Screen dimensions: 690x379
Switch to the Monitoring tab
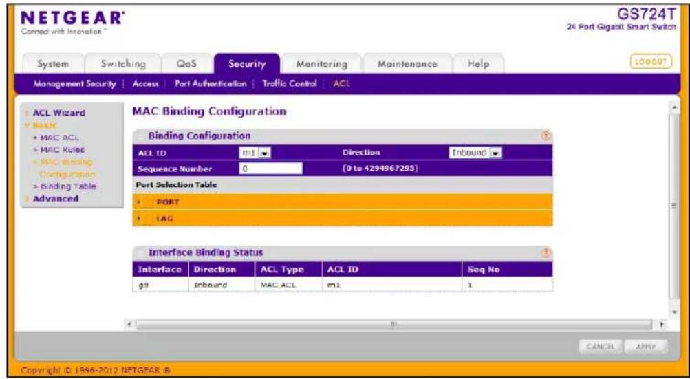point(321,64)
